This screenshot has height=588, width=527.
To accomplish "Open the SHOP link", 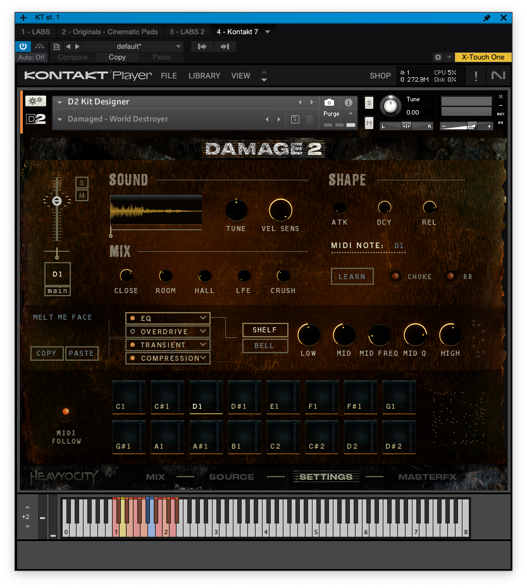I will 380,76.
